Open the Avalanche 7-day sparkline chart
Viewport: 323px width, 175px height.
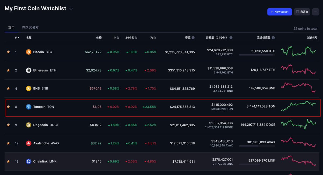(x=299, y=142)
